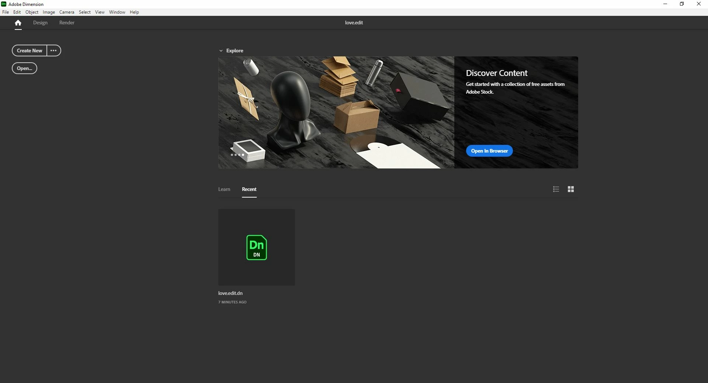
Task: Open more options next to Create New
Action: click(54, 51)
